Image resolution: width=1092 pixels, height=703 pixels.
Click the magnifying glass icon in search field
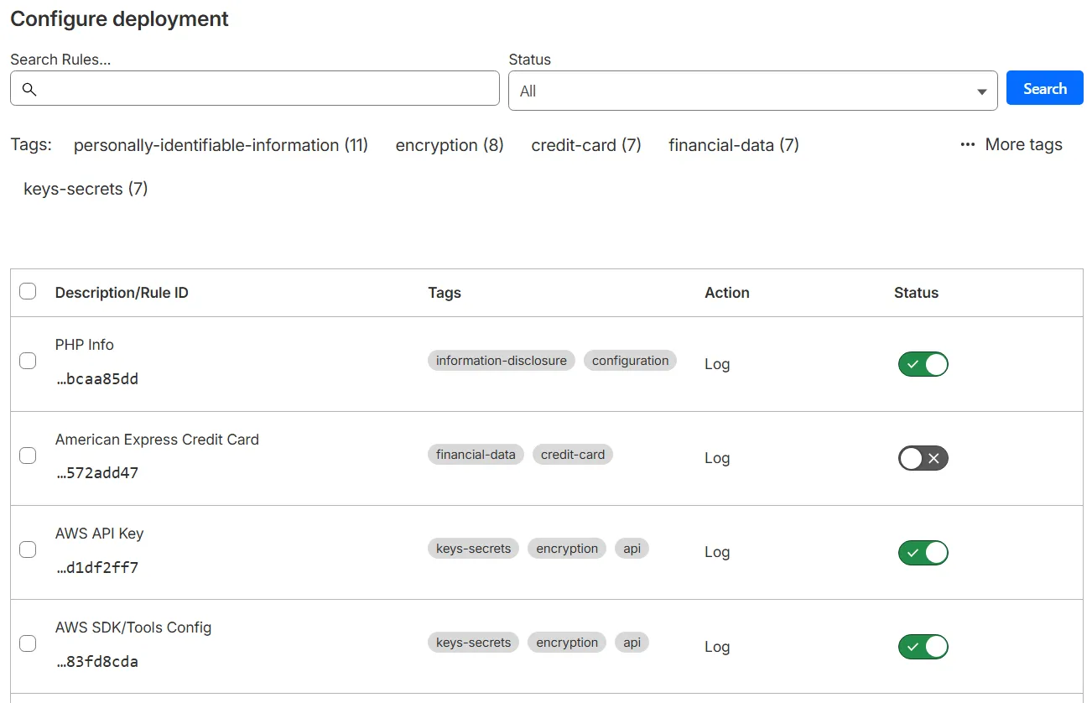pyautogui.click(x=29, y=88)
